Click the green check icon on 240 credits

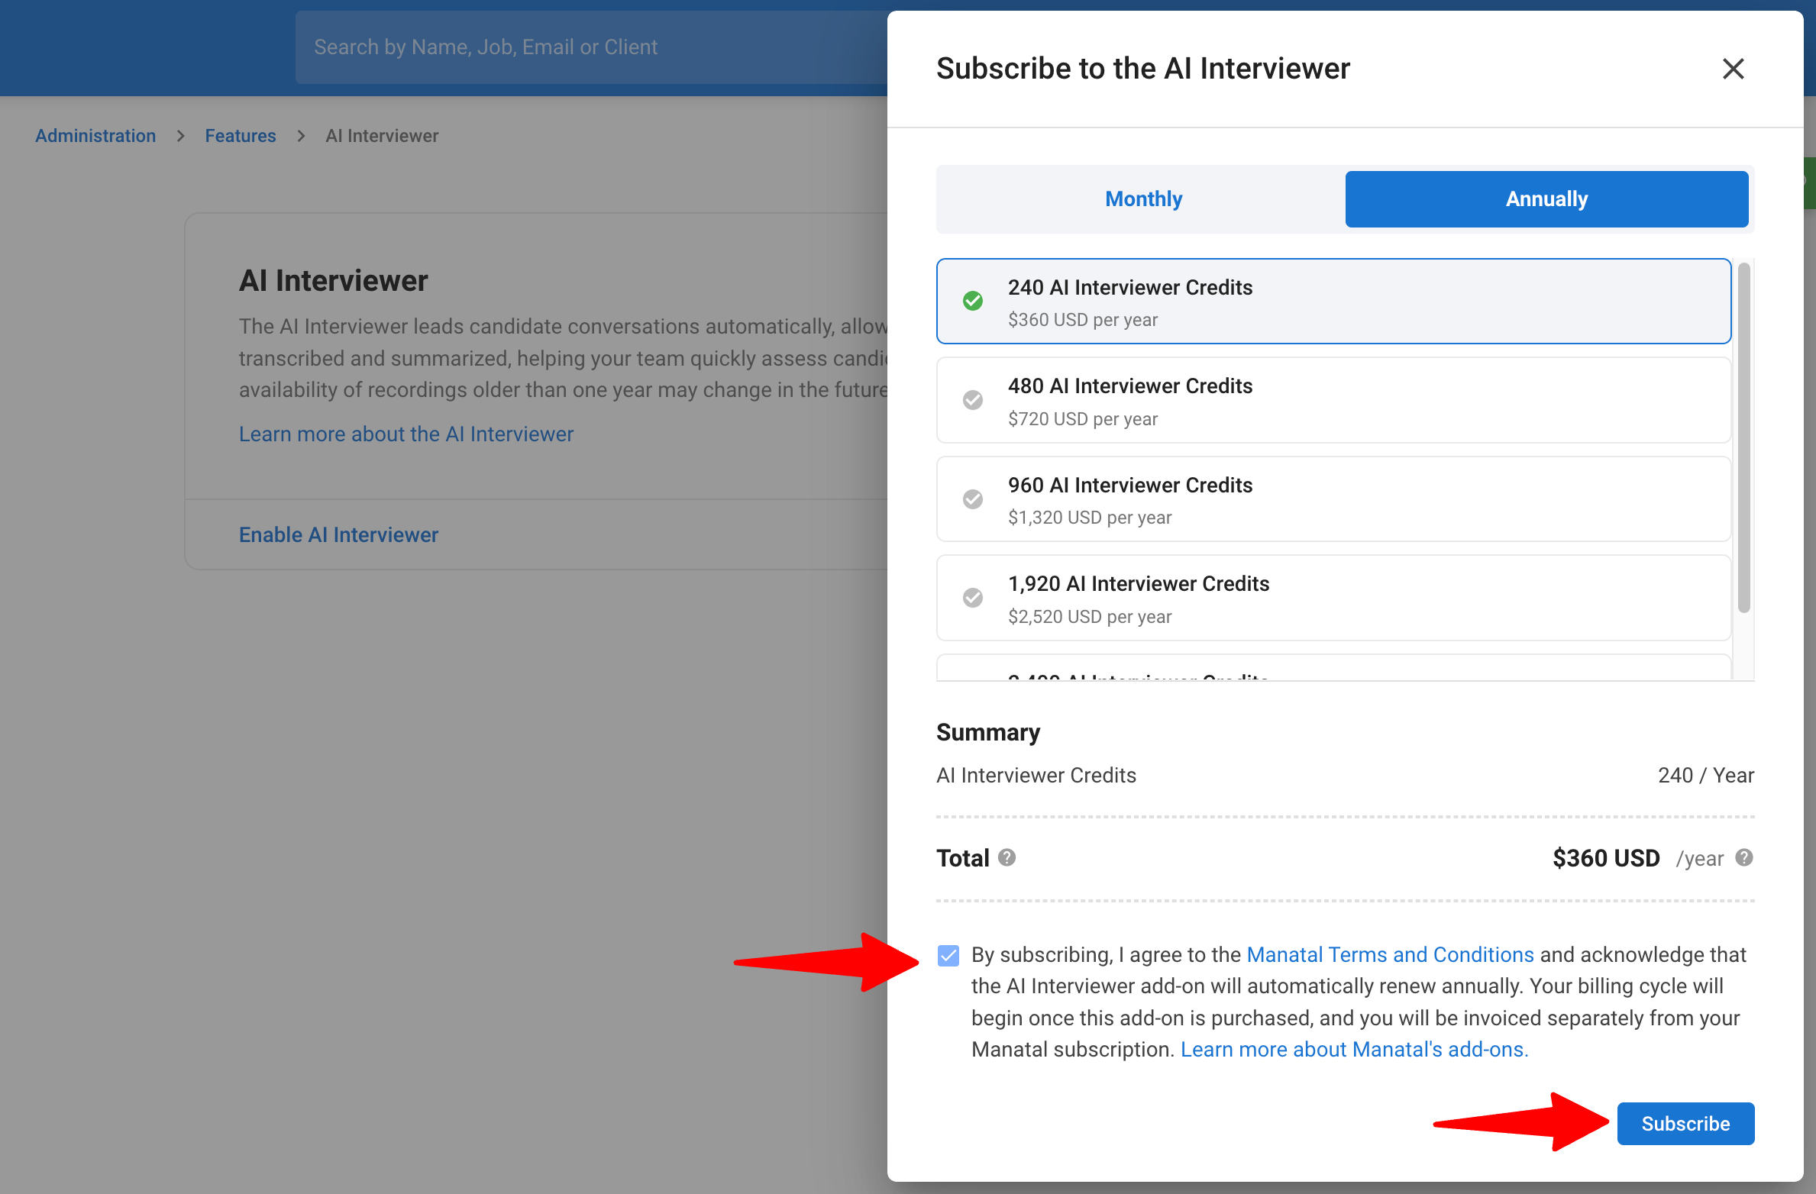973,301
